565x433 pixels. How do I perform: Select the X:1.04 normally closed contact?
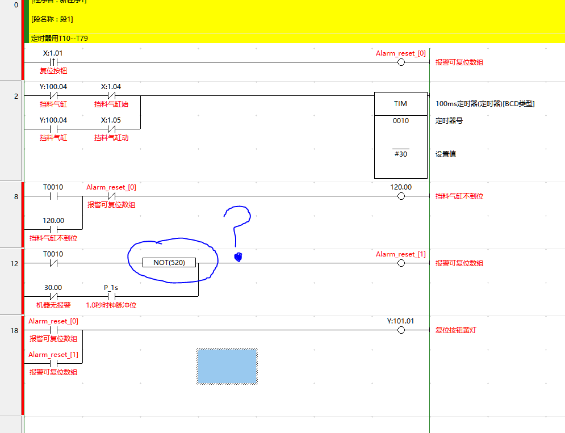111,96
